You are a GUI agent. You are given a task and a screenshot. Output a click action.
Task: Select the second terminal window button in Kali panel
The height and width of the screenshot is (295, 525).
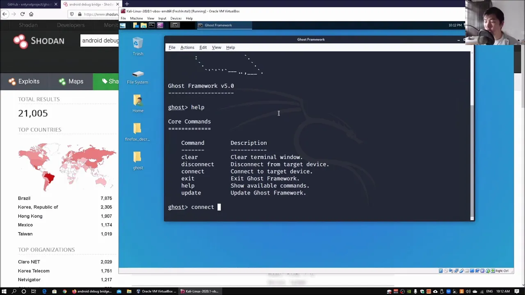pyautogui.click(x=175, y=25)
